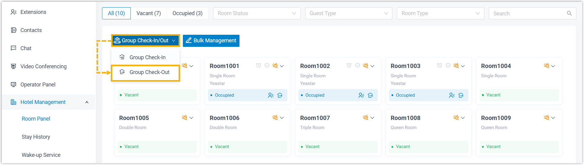Click the housekeeping broom icon on Room1003
The image size is (584, 165).
pos(456,66)
